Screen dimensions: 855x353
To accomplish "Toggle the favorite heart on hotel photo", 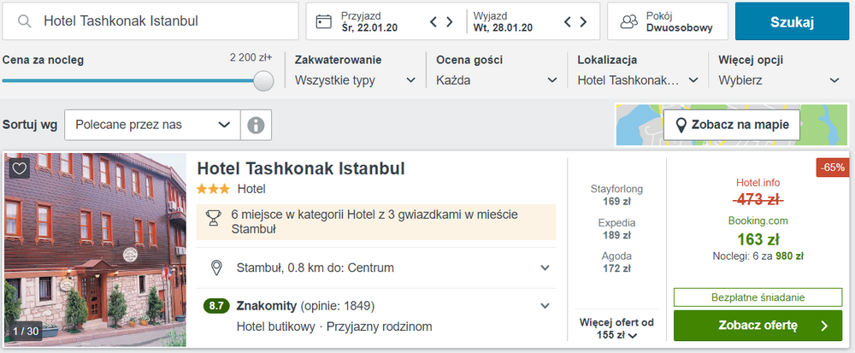I will pos(20,168).
